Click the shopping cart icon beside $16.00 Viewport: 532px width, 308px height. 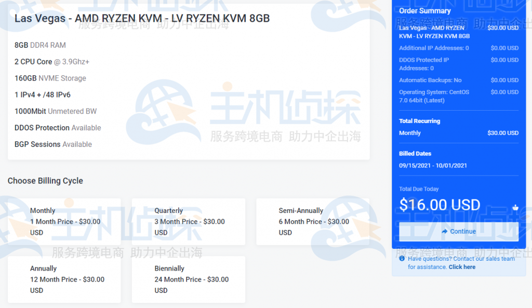pyautogui.click(x=515, y=207)
